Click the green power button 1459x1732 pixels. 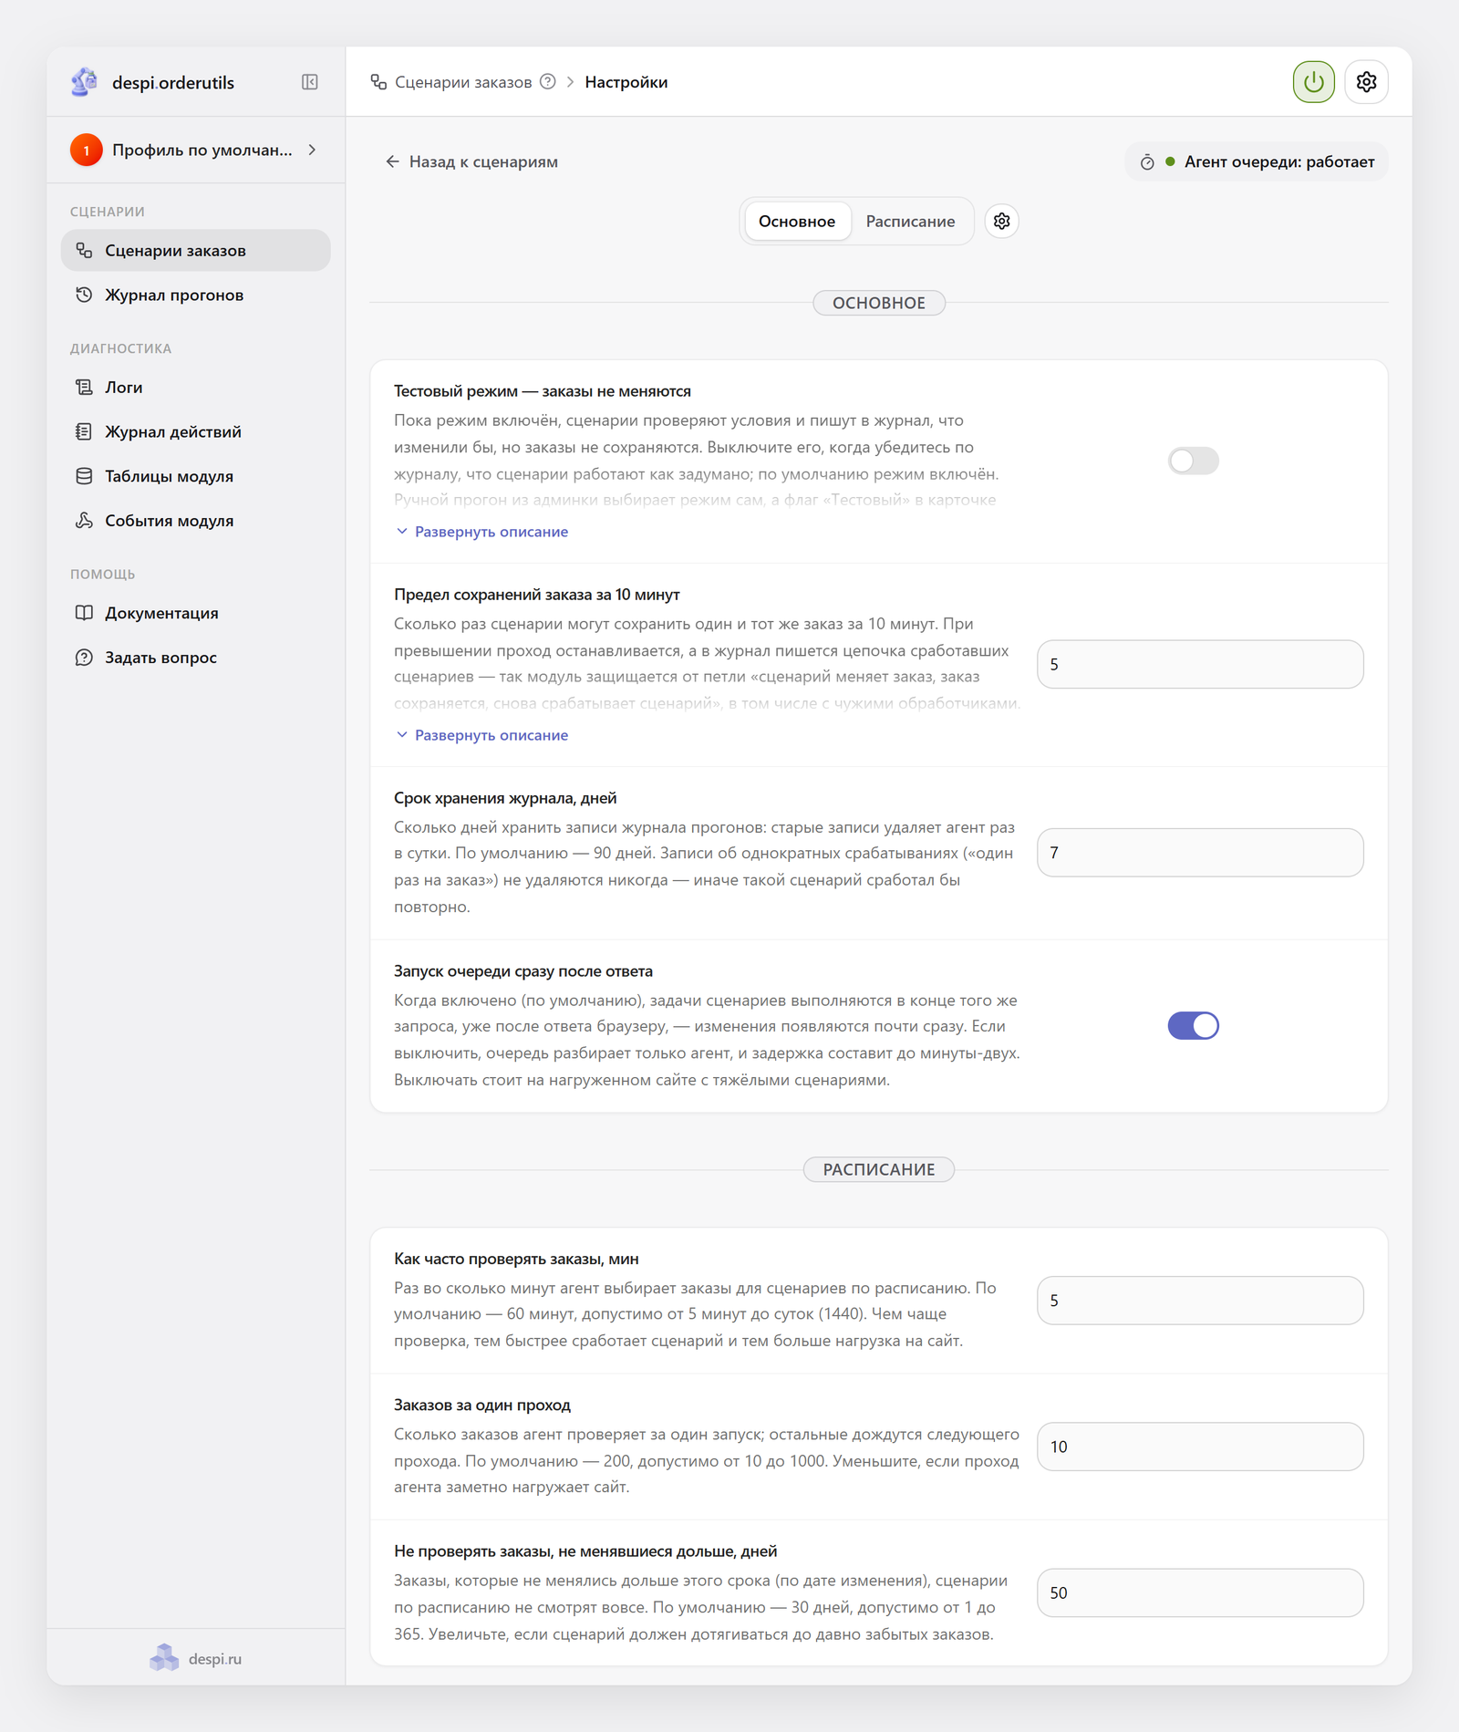(x=1313, y=82)
